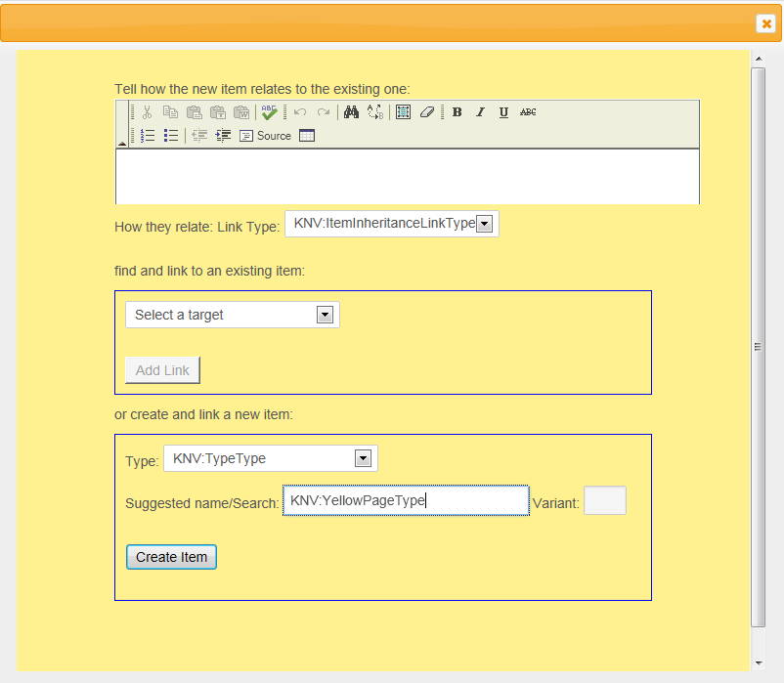Run the spell check ABC icon
Image resolution: width=784 pixels, height=683 pixels.
pyautogui.click(x=269, y=112)
